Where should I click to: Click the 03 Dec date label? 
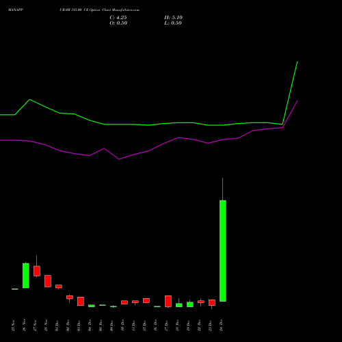click(79, 326)
